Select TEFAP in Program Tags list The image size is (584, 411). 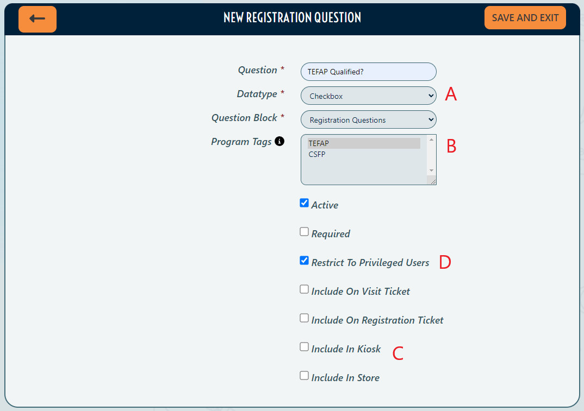(x=363, y=143)
